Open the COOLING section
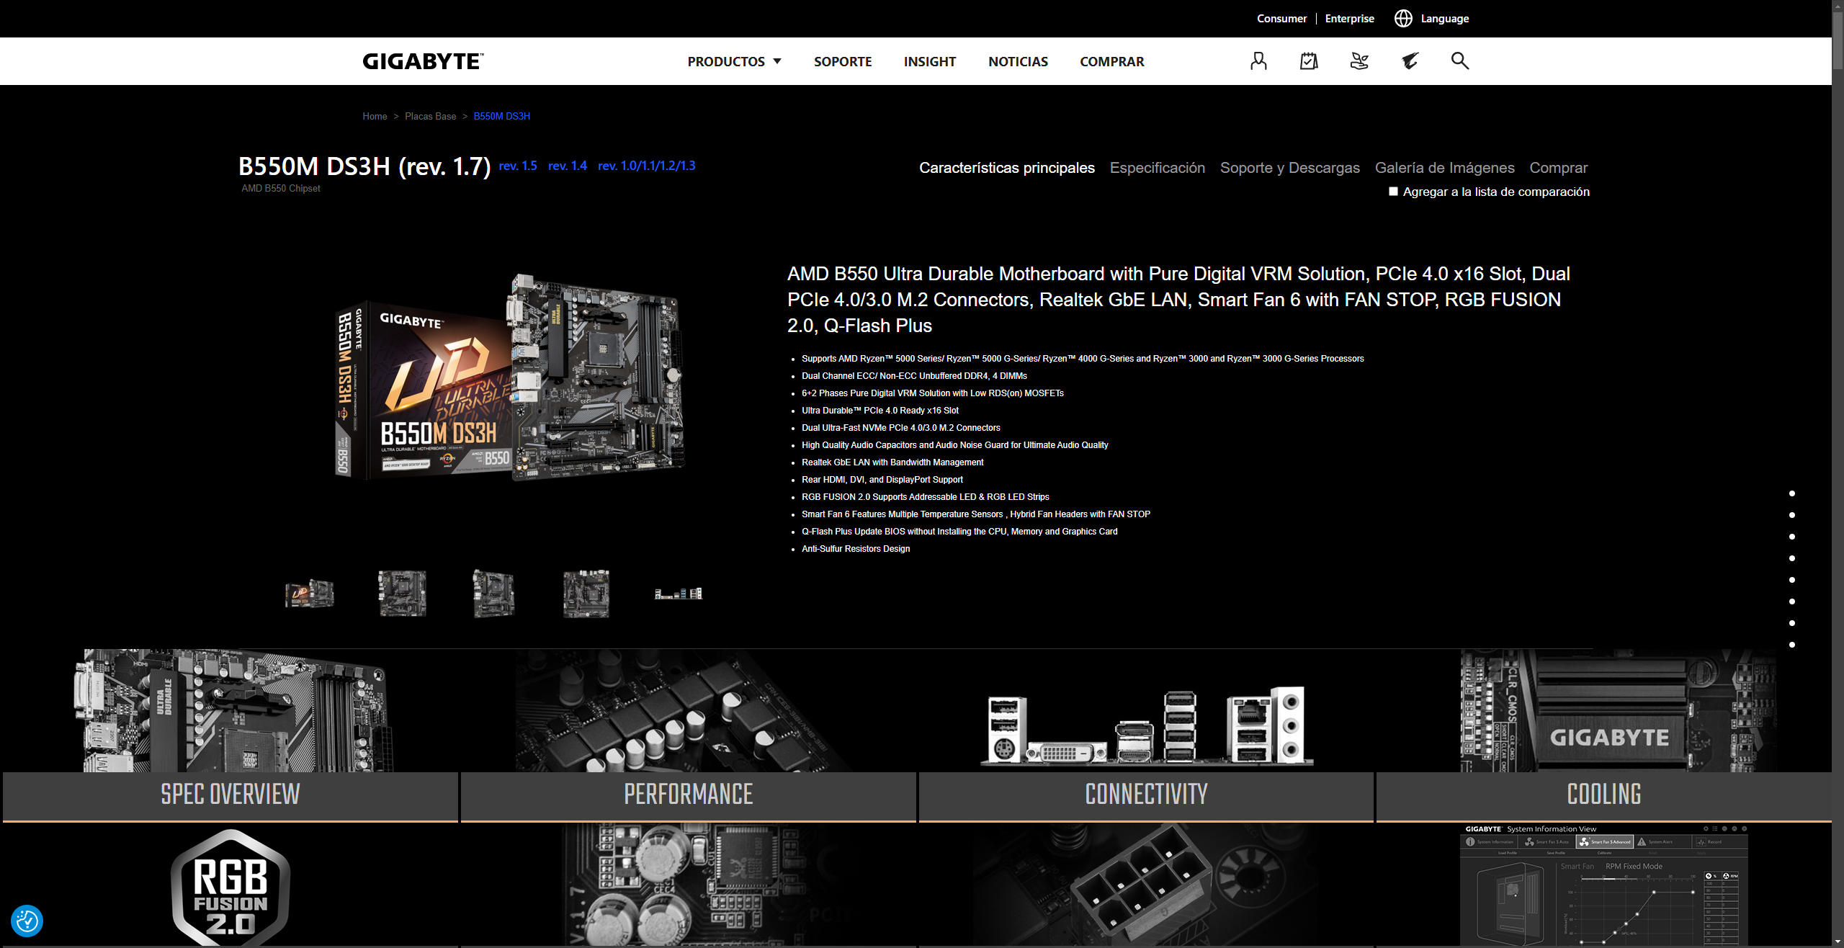This screenshot has width=1844, height=948. (x=1604, y=795)
